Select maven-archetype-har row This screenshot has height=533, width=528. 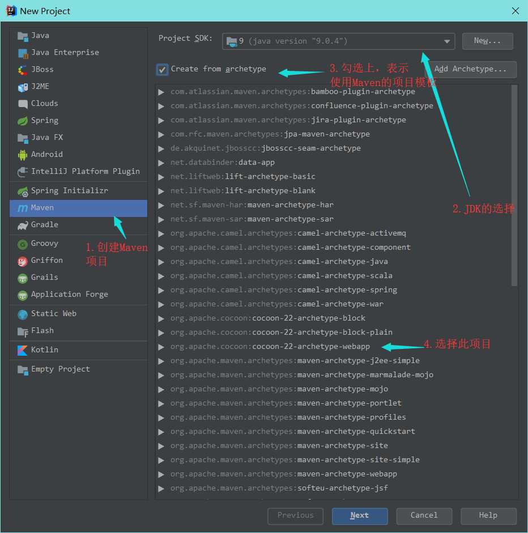point(333,205)
